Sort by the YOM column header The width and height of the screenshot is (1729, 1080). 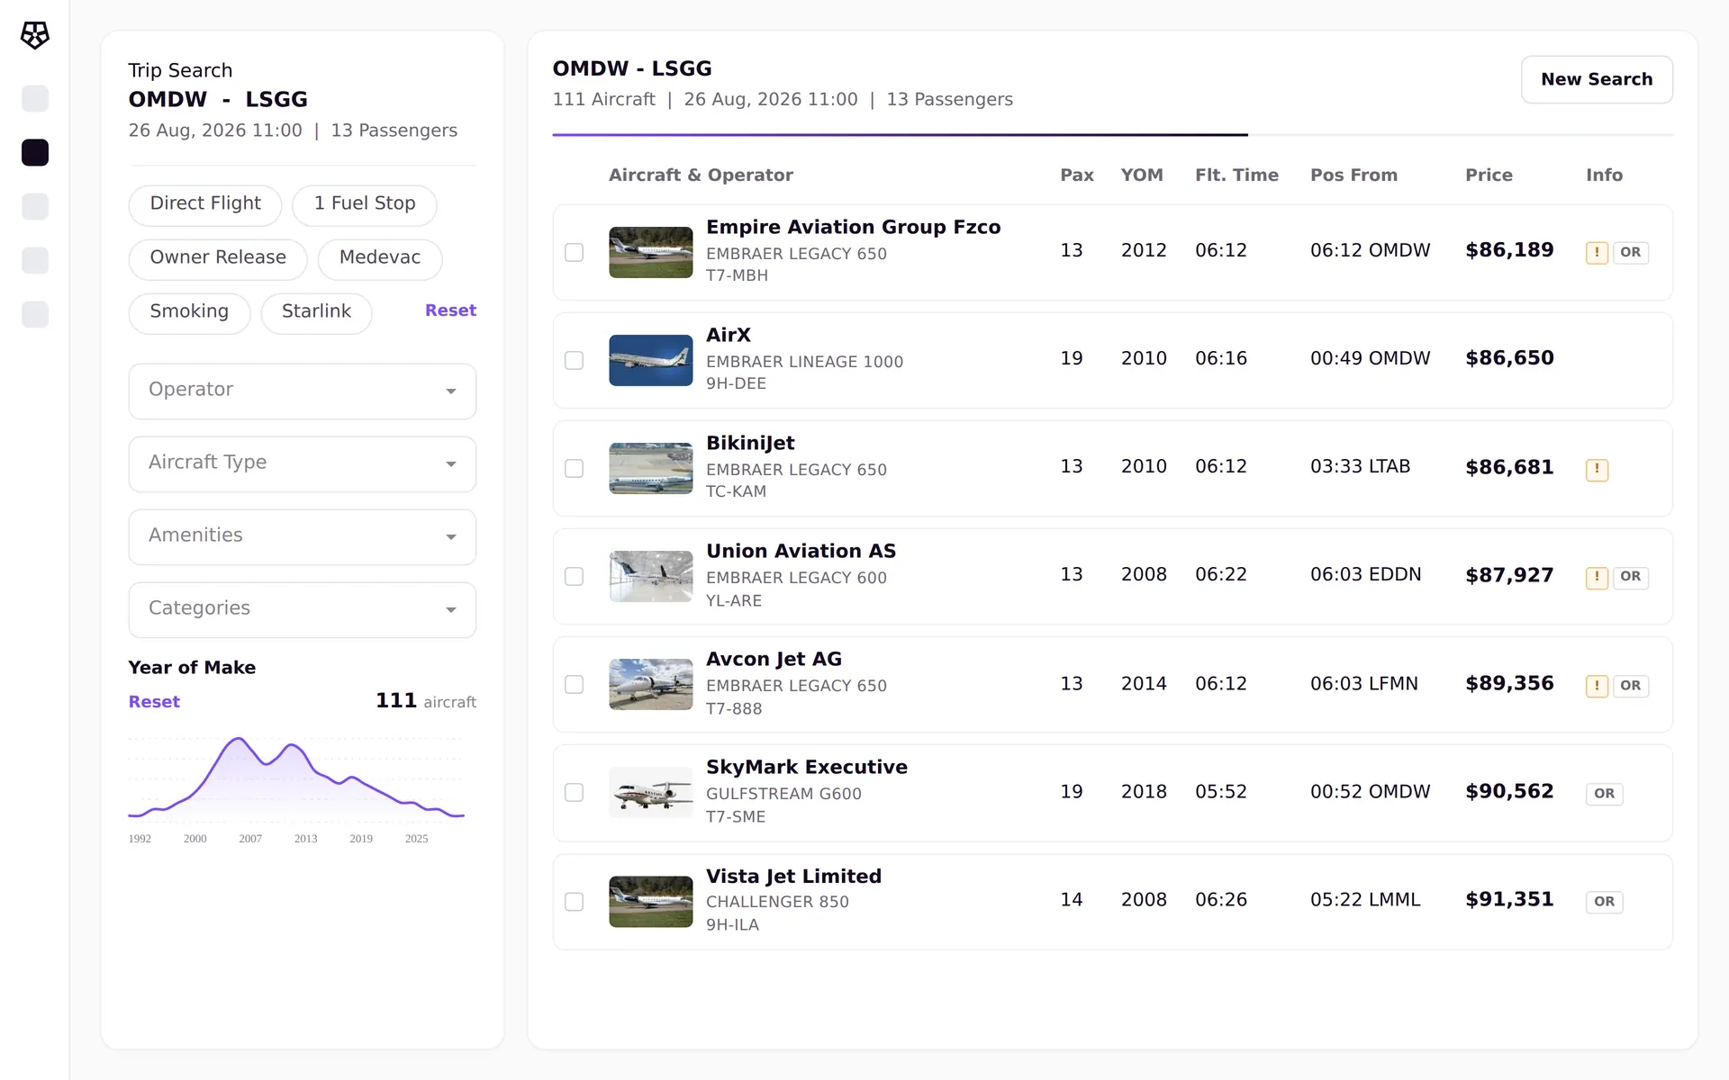click(x=1142, y=175)
